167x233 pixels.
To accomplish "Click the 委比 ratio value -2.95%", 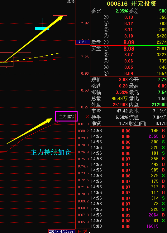I will (x=121, y=11).
